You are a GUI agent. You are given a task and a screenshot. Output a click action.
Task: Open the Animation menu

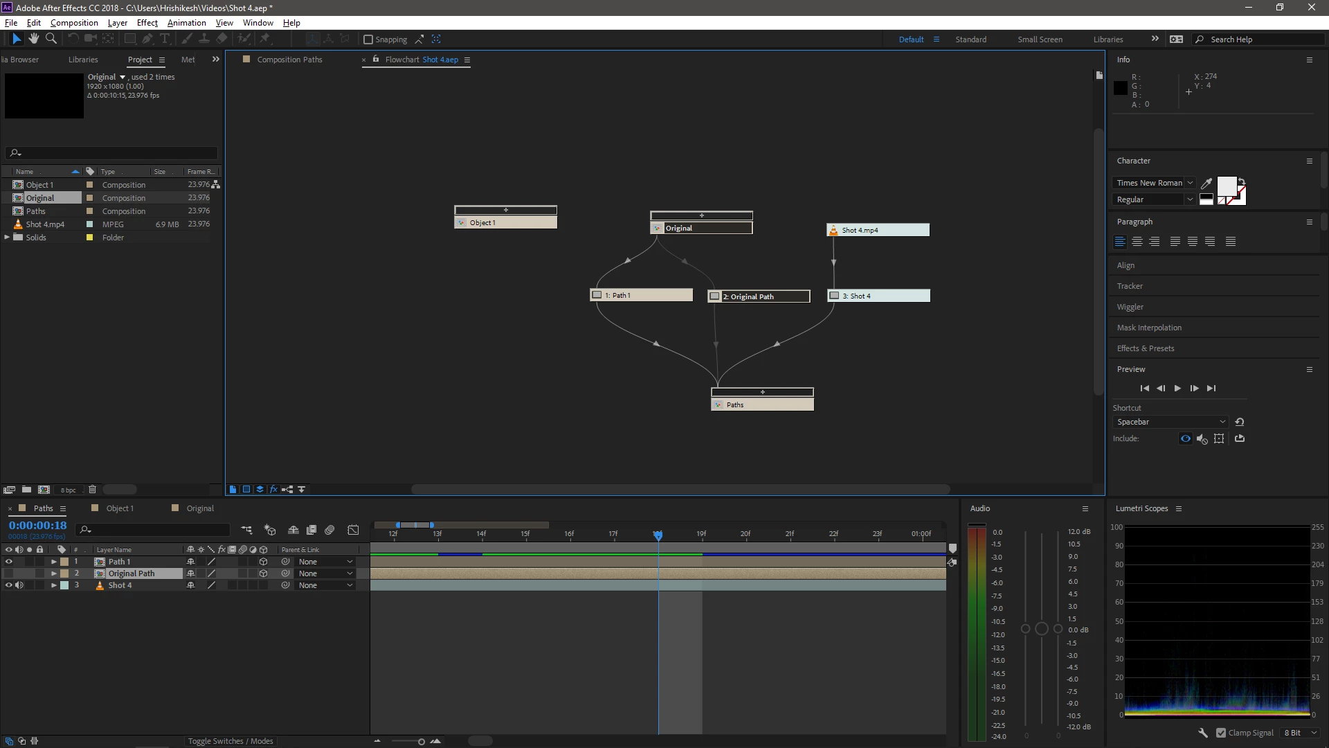[x=186, y=23]
